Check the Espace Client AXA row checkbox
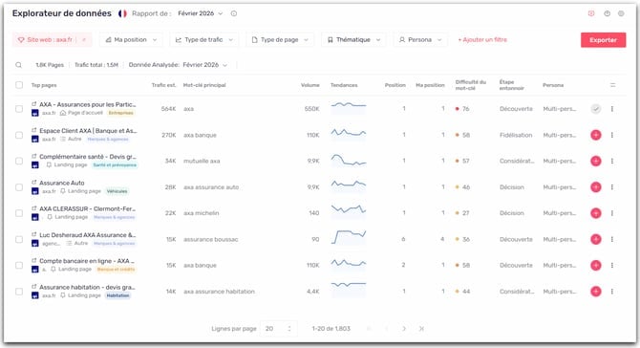Viewport: 640px width, 348px height. [19, 135]
